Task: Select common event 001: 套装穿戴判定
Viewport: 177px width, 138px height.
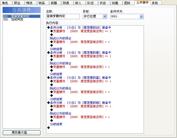Action: click(x=22, y=16)
